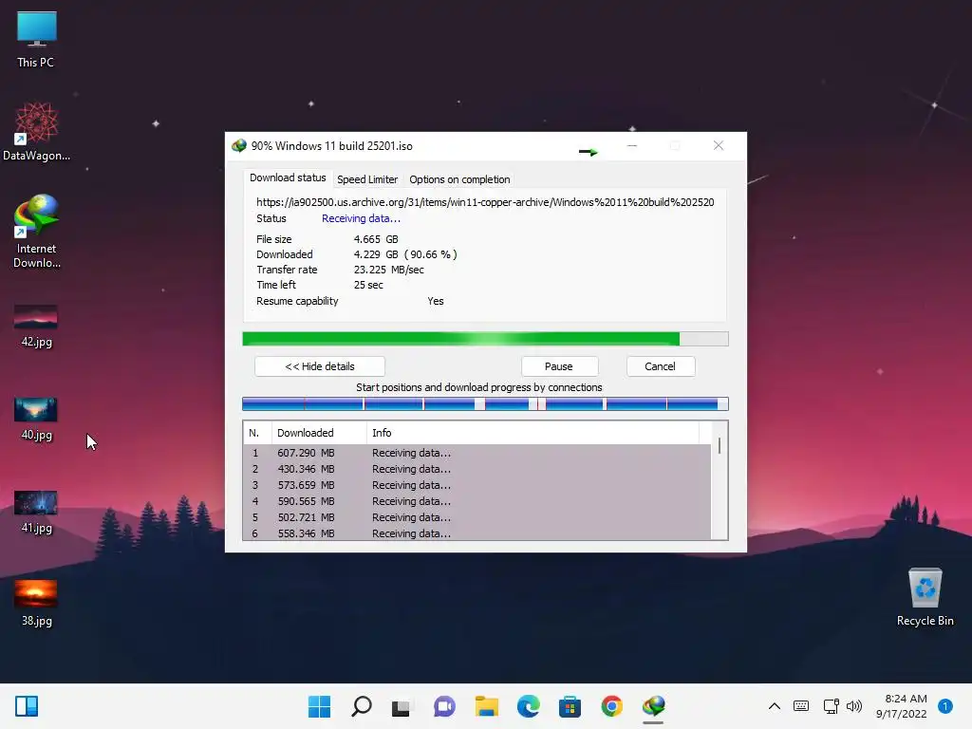
Task: Open Task View on taskbar
Action: (x=402, y=706)
